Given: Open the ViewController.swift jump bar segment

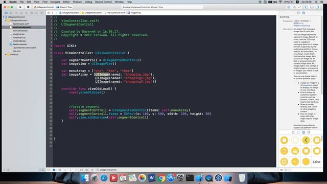Looking at the screenshot, I should [115, 13].
